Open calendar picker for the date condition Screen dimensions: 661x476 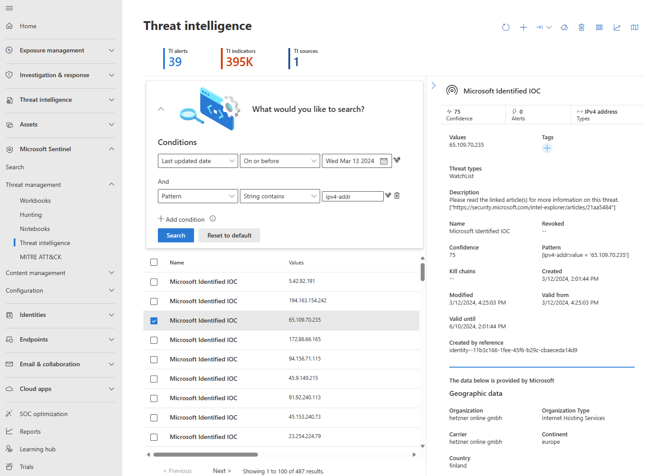click(384, 161)
